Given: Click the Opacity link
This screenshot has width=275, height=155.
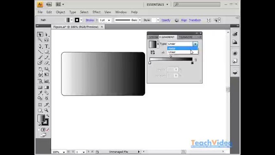Looking at the screenshot, I should [x=166, y=20].
